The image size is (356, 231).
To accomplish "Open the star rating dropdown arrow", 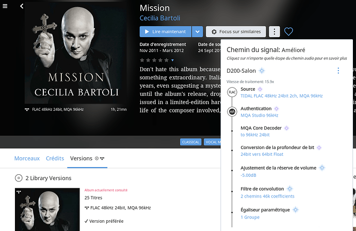I will pyautogui.click(x=172, y=60).
